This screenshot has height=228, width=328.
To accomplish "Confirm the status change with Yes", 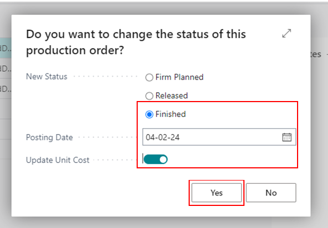I will pyautogui.click(x=216, y=193).
